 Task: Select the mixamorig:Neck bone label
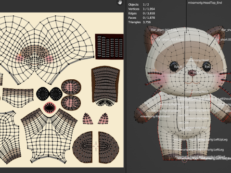click(197, 92)
